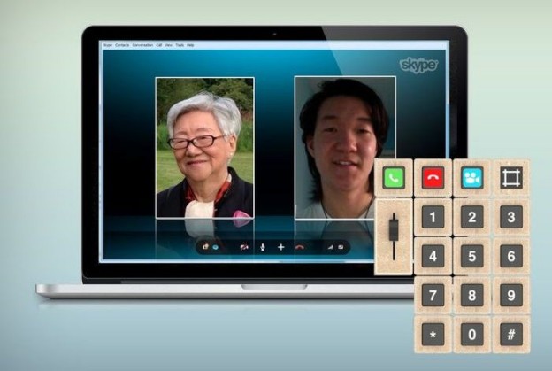Click the call quality signal bars icon

tap(331, 247)
